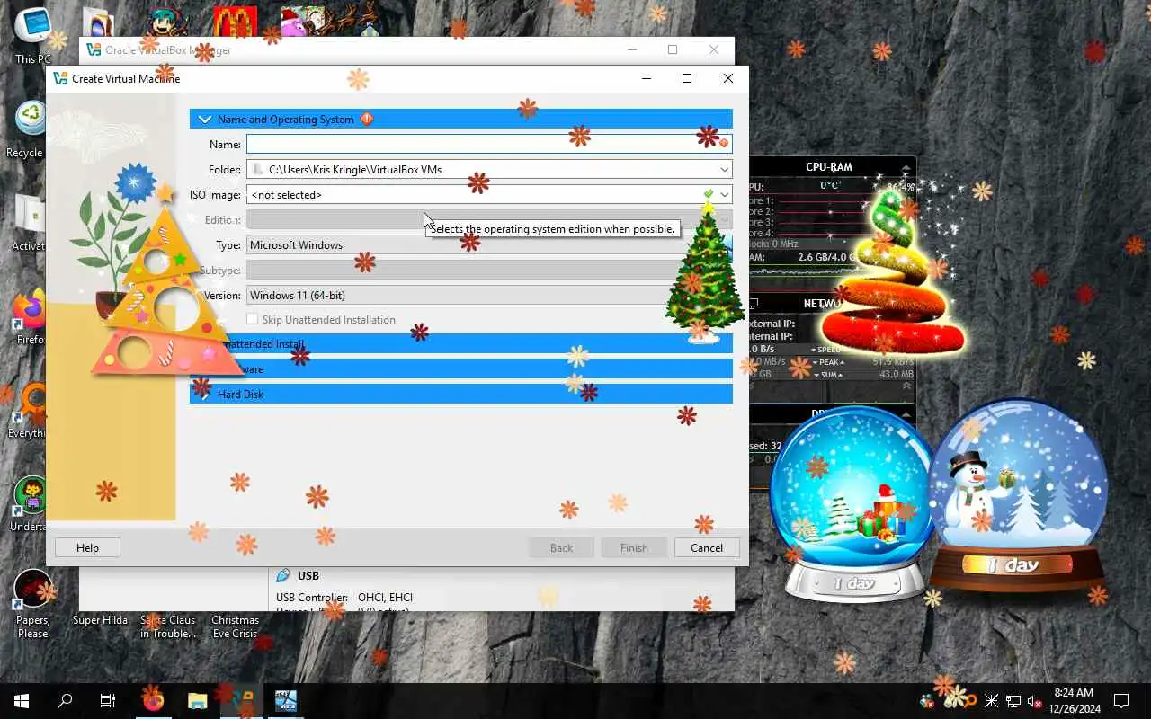Open This PC desktop icon
The image size is (1151, 719).
(x=32, y=34)
